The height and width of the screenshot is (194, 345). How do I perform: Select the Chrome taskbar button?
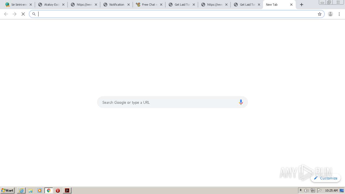pyautogui.click(x=49, y=190)
